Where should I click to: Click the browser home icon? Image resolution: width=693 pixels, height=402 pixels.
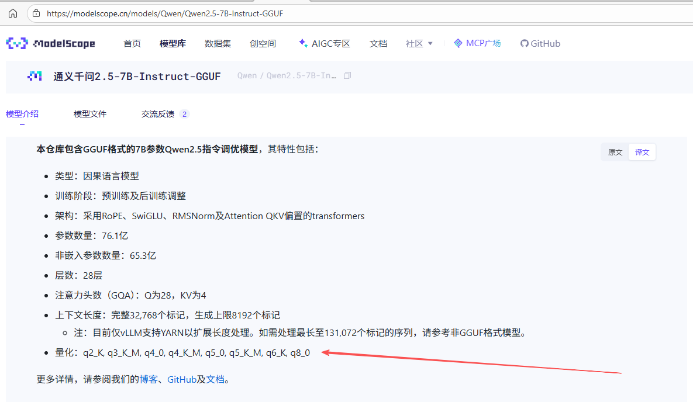point(13,13)
